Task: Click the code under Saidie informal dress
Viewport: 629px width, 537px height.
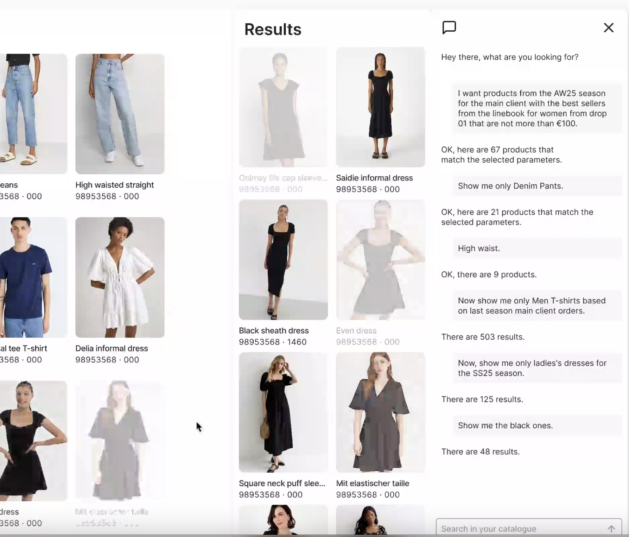Action: click(x=368, y=189)
